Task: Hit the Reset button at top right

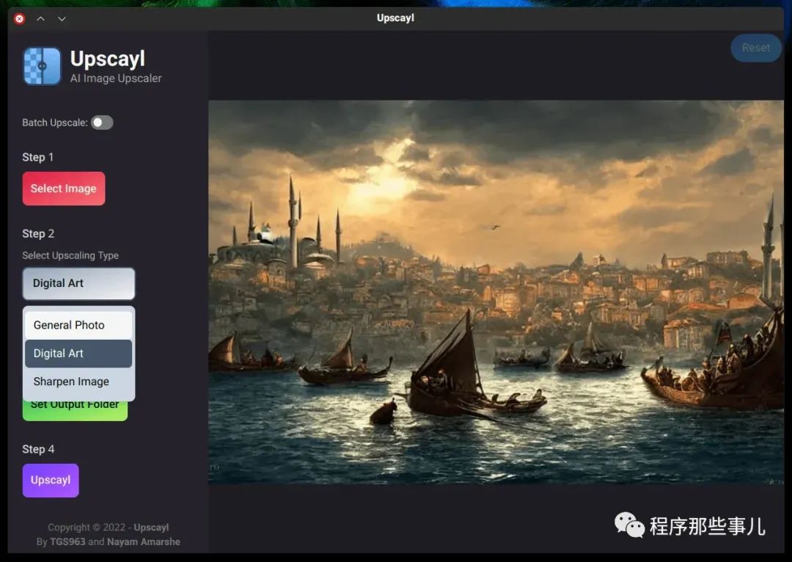Action: click(755, 48)
